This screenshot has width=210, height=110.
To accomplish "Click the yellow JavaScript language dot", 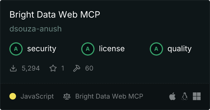I will point(13,96).
